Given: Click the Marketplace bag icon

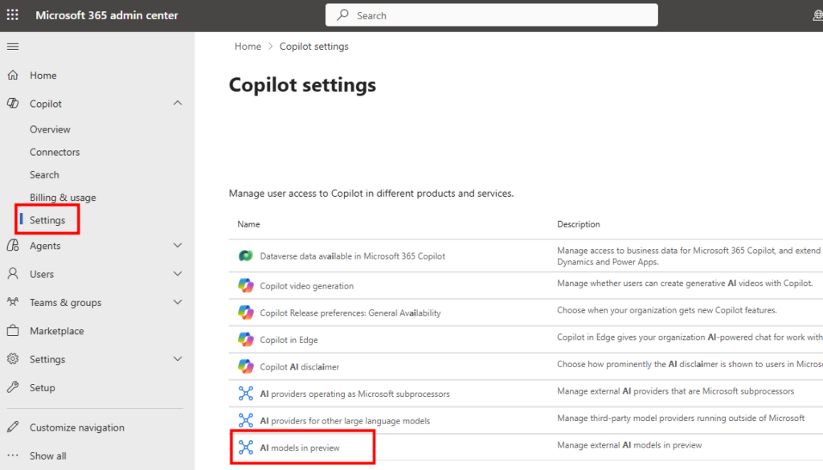Looking at the screenshot, I should 13,330.
